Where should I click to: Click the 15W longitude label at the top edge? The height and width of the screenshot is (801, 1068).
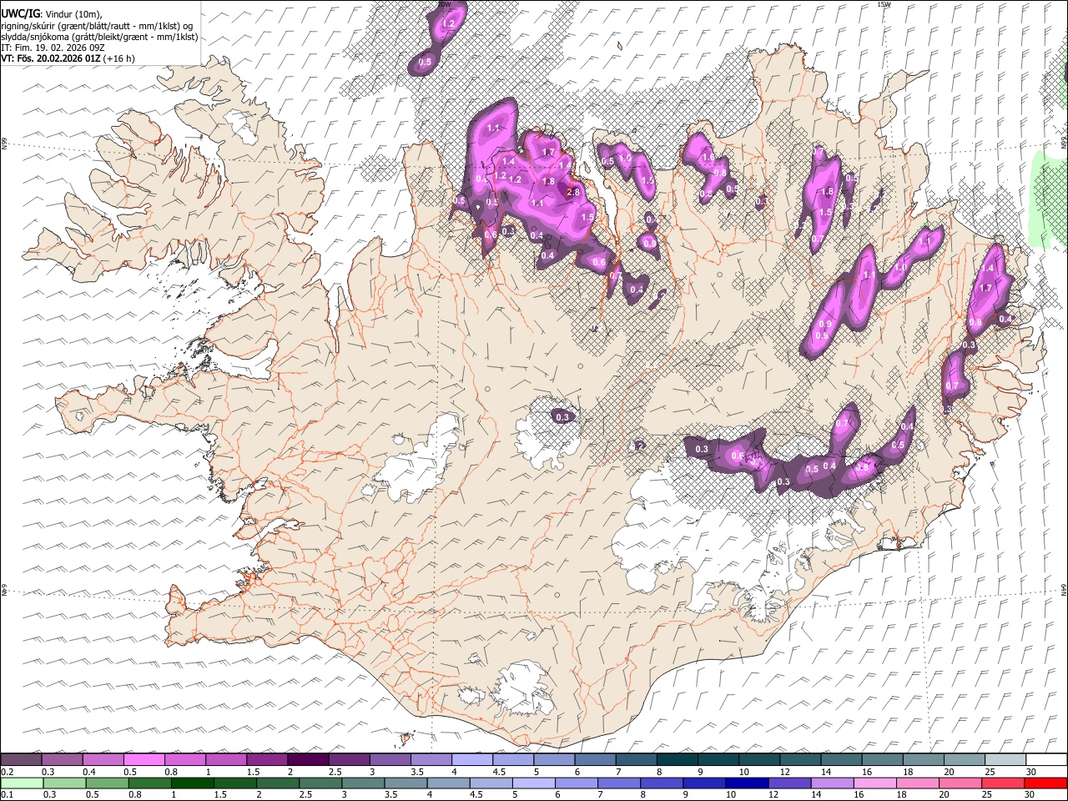tap(884, 5)
